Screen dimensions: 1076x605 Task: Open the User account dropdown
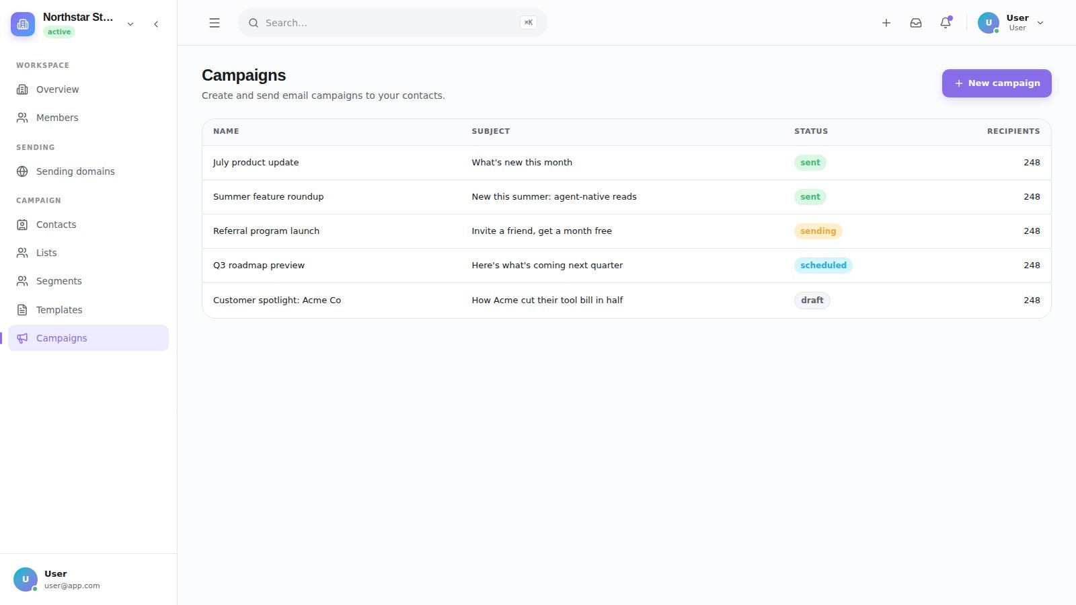click(x=1011, y=23)
